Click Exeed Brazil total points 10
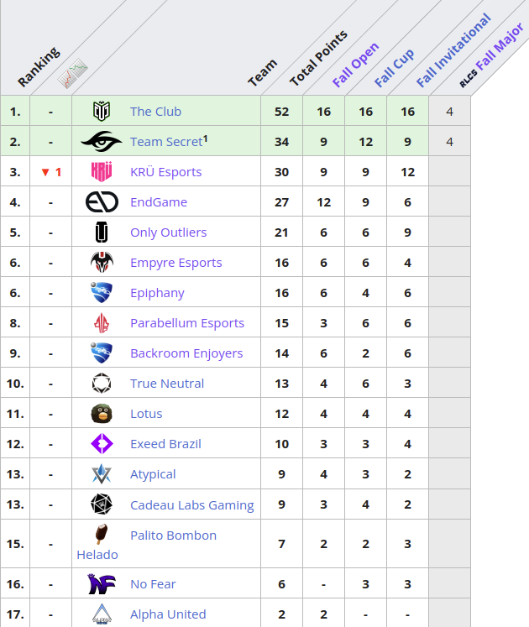The height and width of the screenshot is (627, 529). pyautogui.click(x=281, y=444)
